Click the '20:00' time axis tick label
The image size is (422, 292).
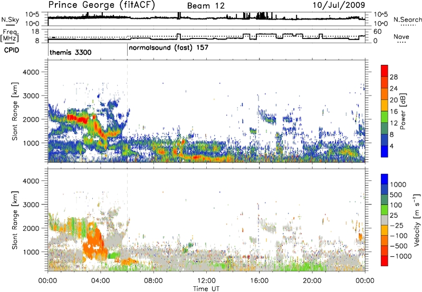coord(312,281)
